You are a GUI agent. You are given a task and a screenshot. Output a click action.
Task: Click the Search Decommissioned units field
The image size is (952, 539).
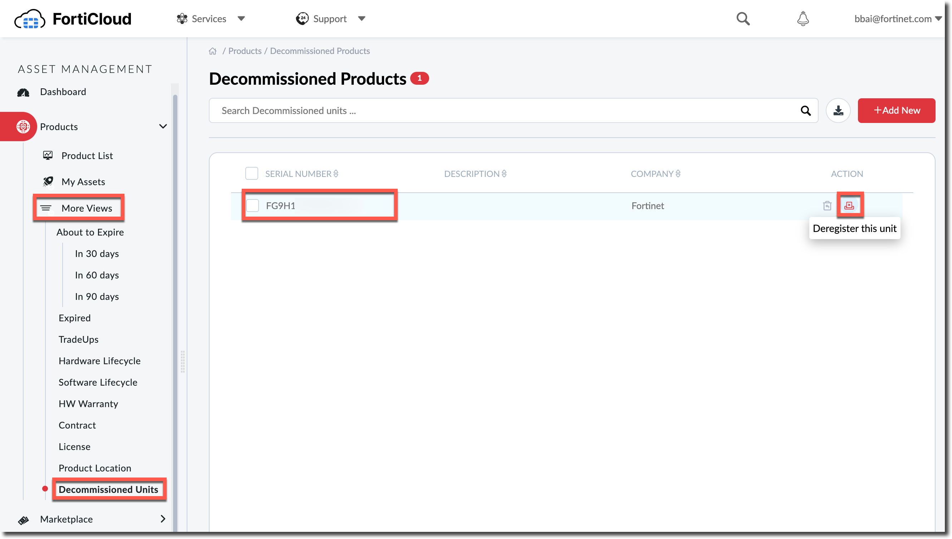pos(513,110)
